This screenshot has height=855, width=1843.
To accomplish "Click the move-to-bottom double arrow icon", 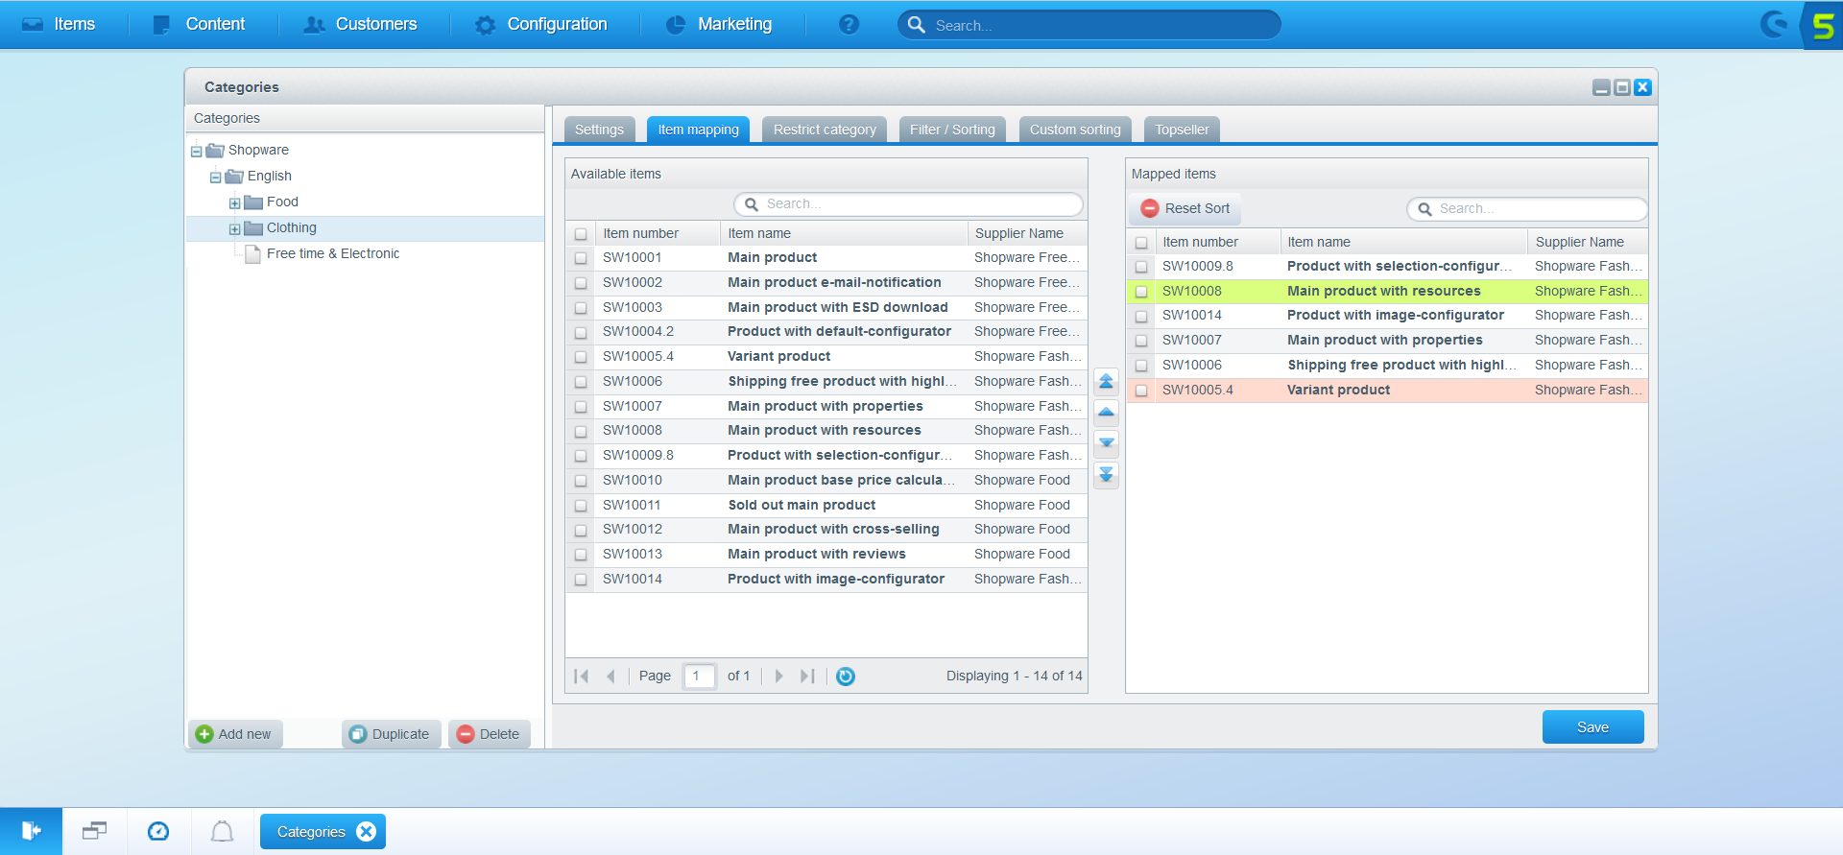I will coord(1106,475).
